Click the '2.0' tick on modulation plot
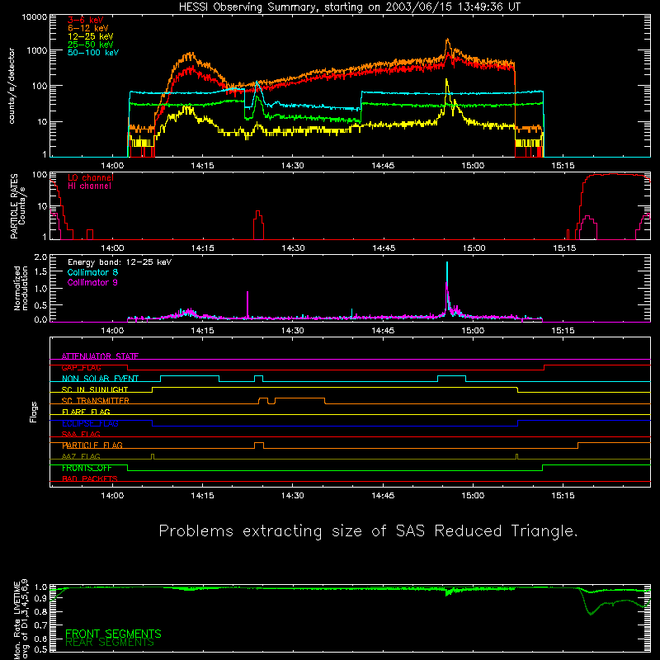Screen dimensions: 660x660 pyautogui.click(x=40, y=257)
